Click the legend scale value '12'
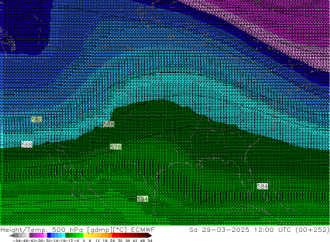 point(97,241)
